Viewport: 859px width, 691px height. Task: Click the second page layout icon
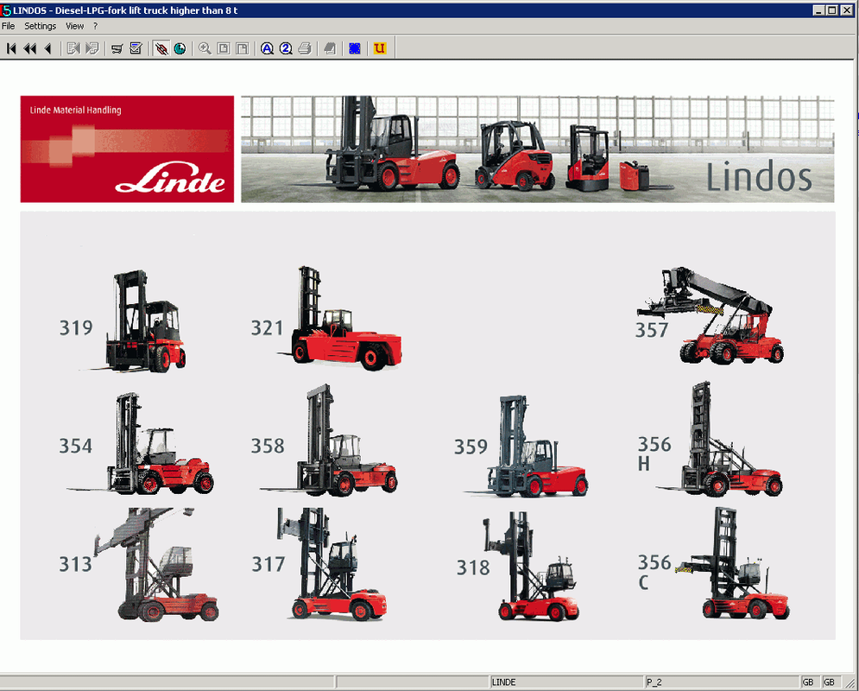[242, 48]
